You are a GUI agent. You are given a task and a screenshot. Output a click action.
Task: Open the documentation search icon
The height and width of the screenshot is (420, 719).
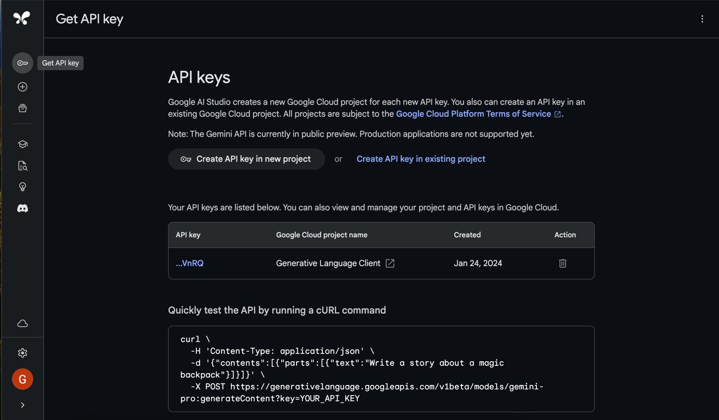pos(22,166)
